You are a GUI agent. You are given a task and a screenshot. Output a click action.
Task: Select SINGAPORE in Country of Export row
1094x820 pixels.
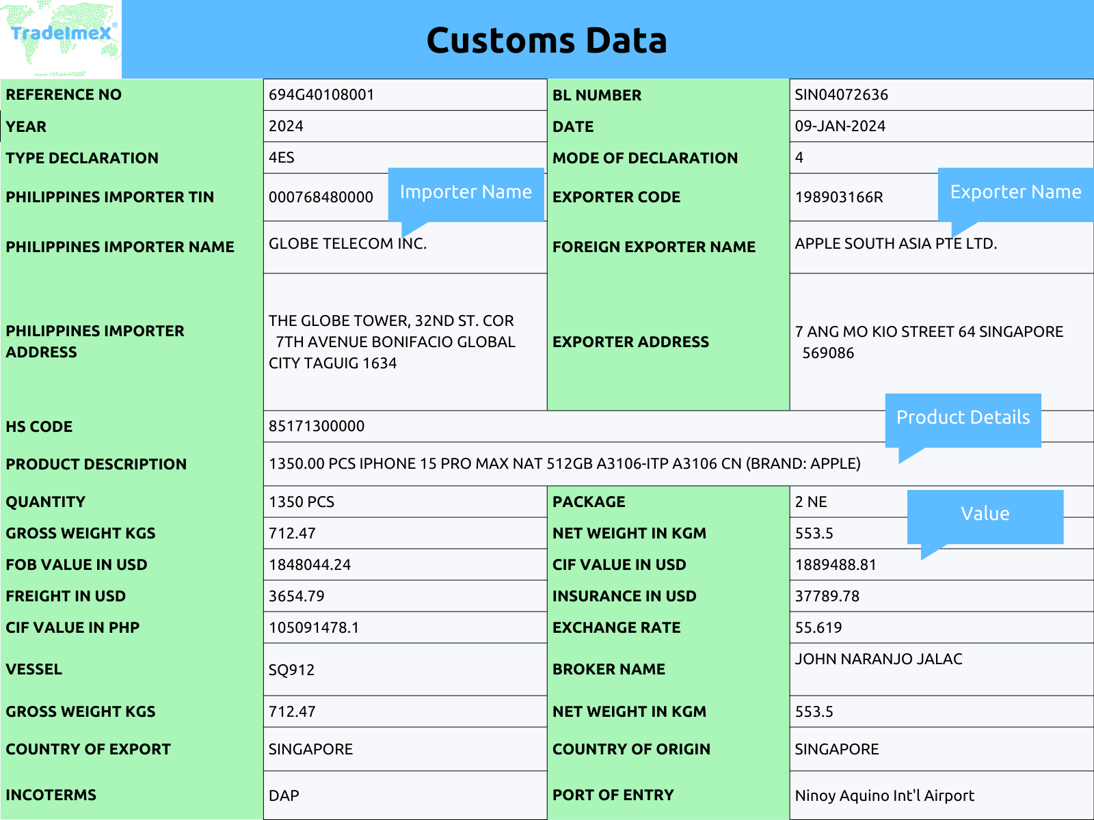point(310,749)
